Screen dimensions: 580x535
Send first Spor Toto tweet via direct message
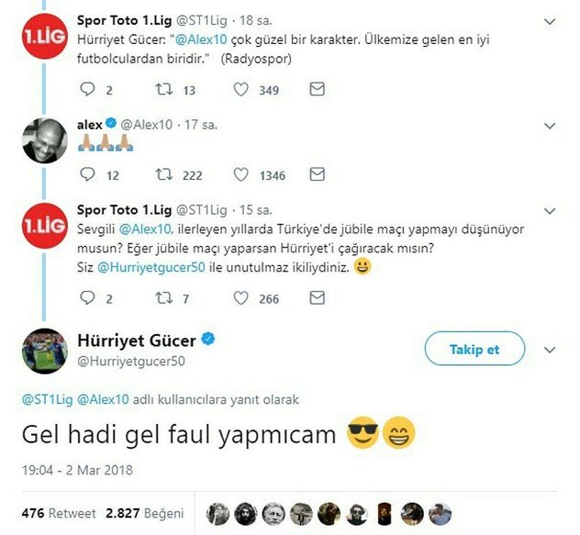point(317,89)
